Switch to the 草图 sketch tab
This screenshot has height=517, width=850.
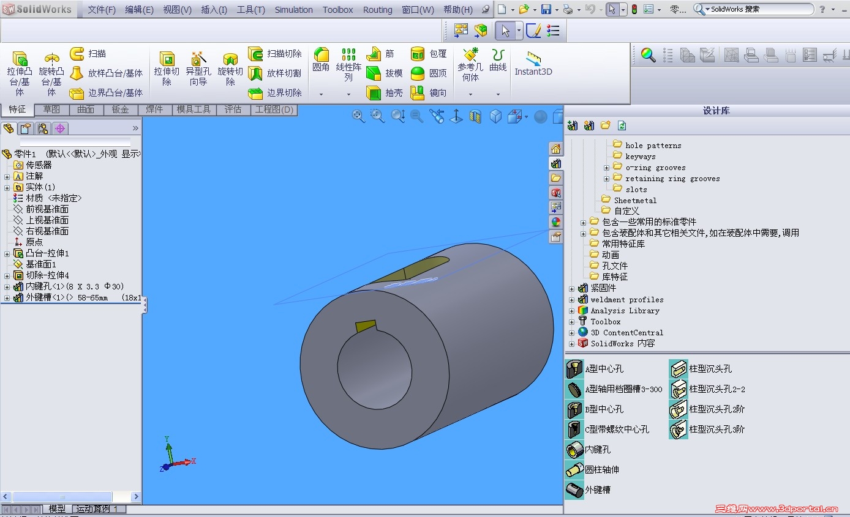click(51, 110)
